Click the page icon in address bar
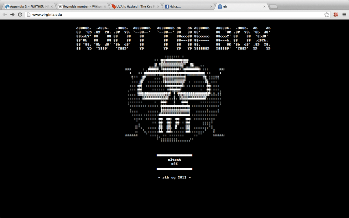This screenshot has height=218, width=349. click(28, 15)
